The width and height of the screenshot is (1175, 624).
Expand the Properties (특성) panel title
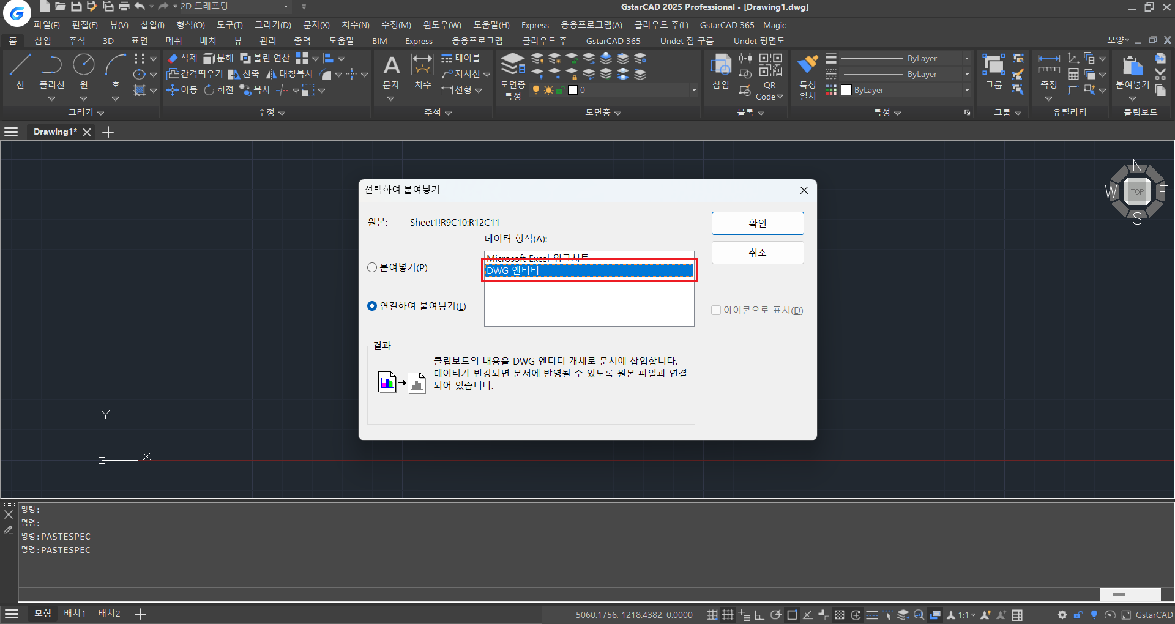(x=887, y=113)
